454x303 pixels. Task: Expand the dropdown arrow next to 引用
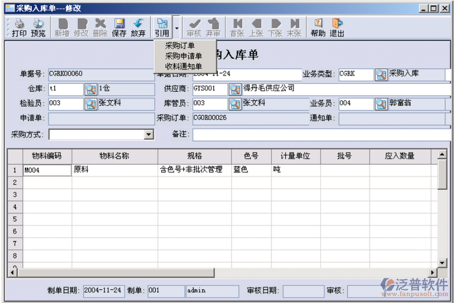coord(176,27)
